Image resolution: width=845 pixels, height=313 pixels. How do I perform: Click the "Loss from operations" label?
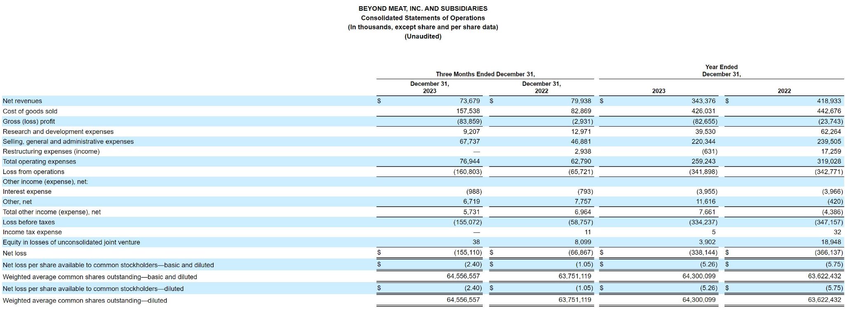(x=33, y=172)
